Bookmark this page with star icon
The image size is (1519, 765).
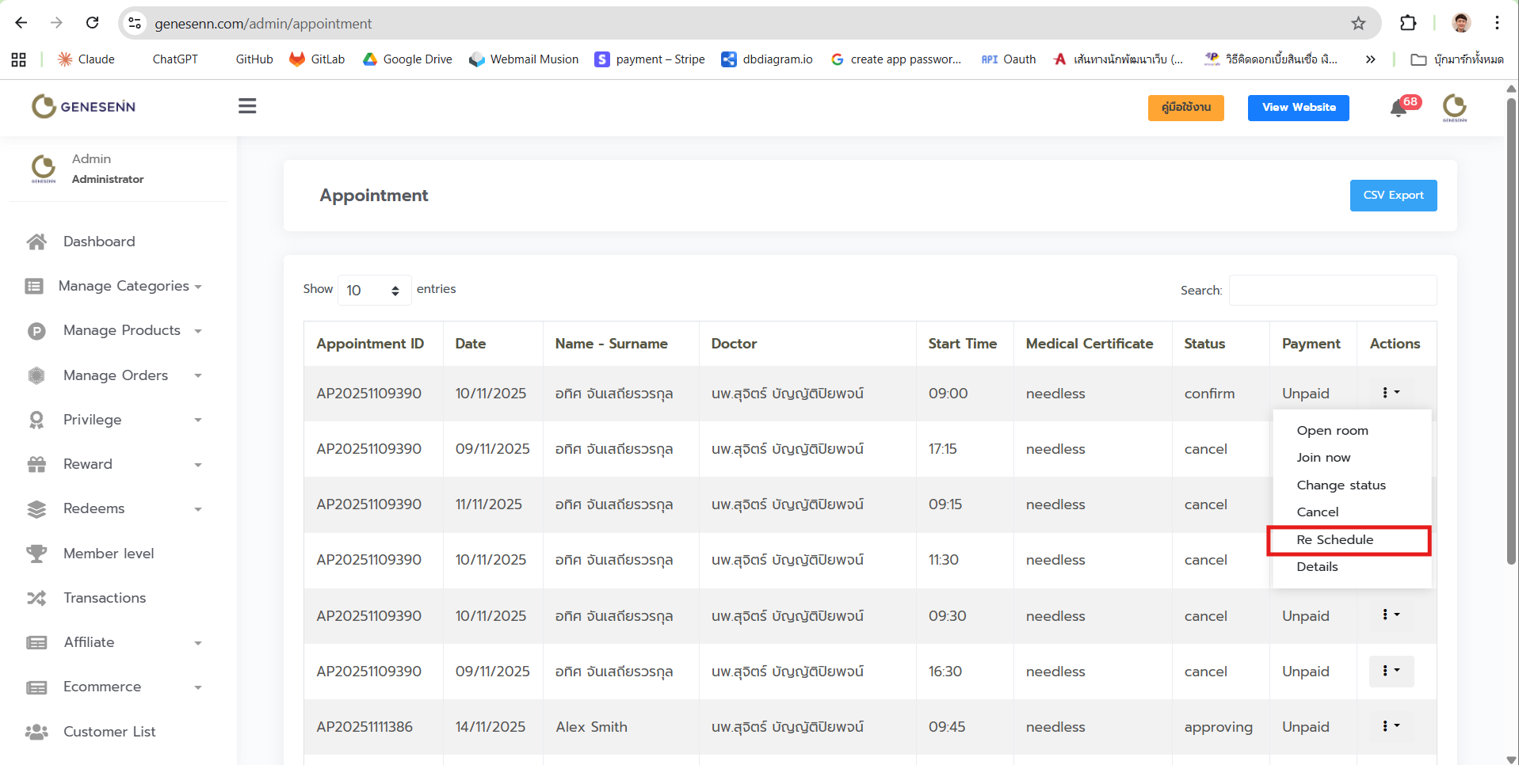pyautogui.click(x=1358, y=23)
